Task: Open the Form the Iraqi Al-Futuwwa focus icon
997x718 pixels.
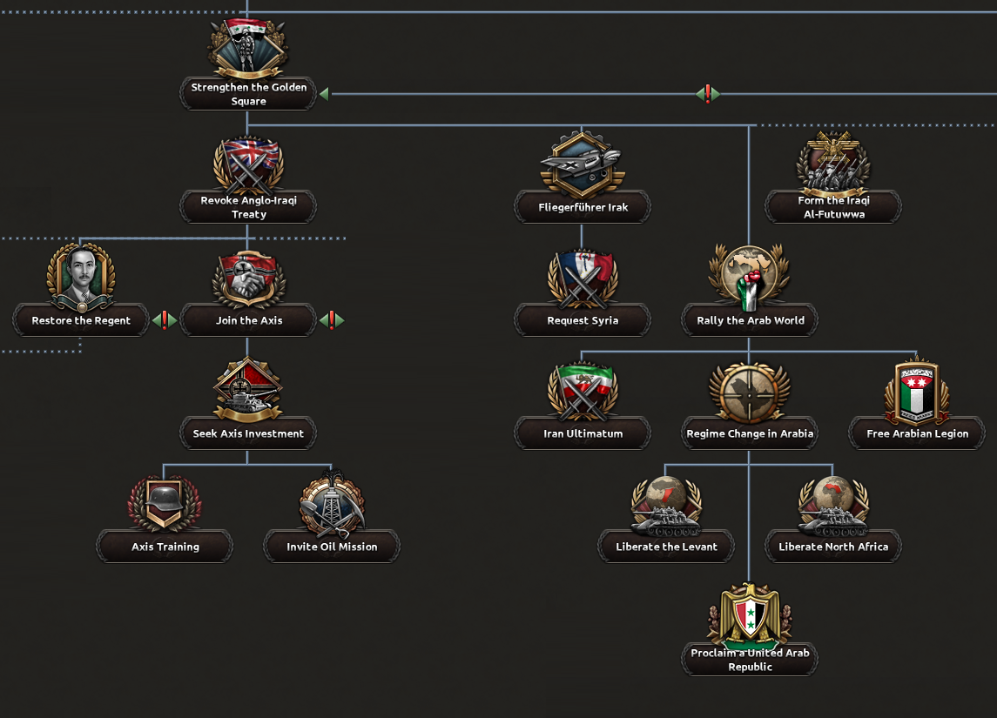Action: [x=833, y=164]
